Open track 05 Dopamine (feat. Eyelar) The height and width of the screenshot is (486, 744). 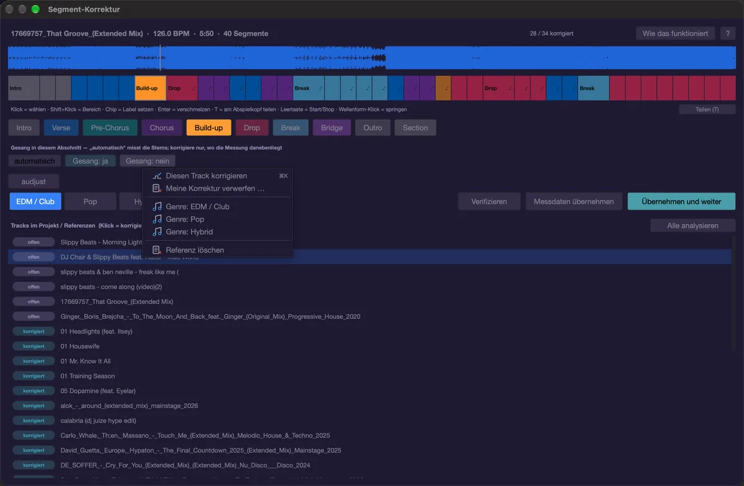tap(98, 391)
